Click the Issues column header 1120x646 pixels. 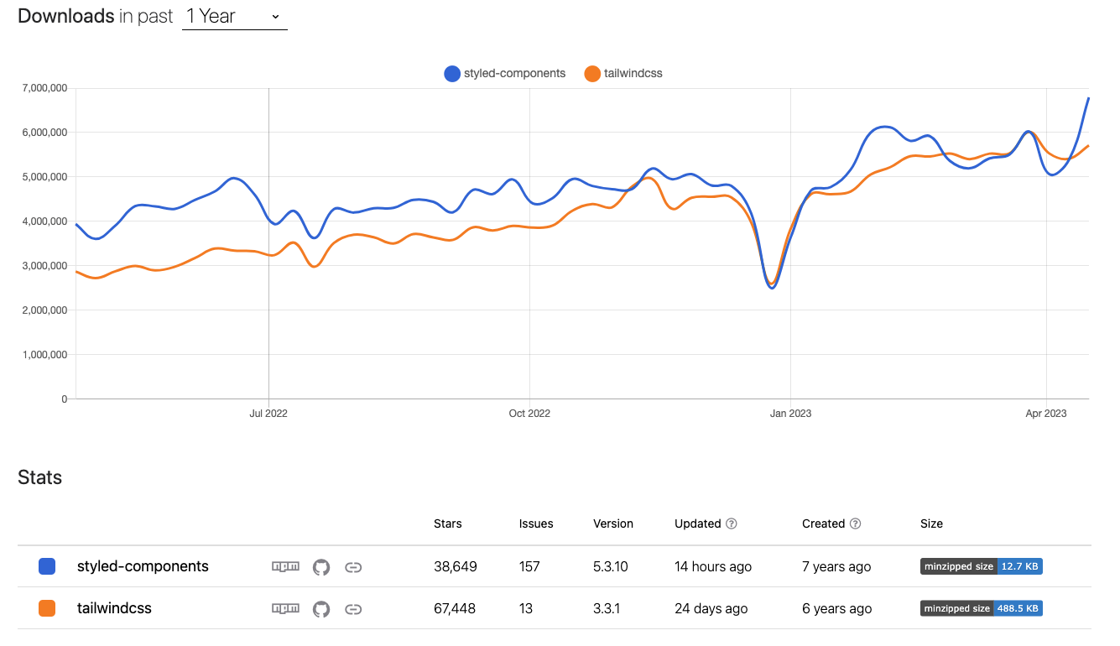point(536,524)
